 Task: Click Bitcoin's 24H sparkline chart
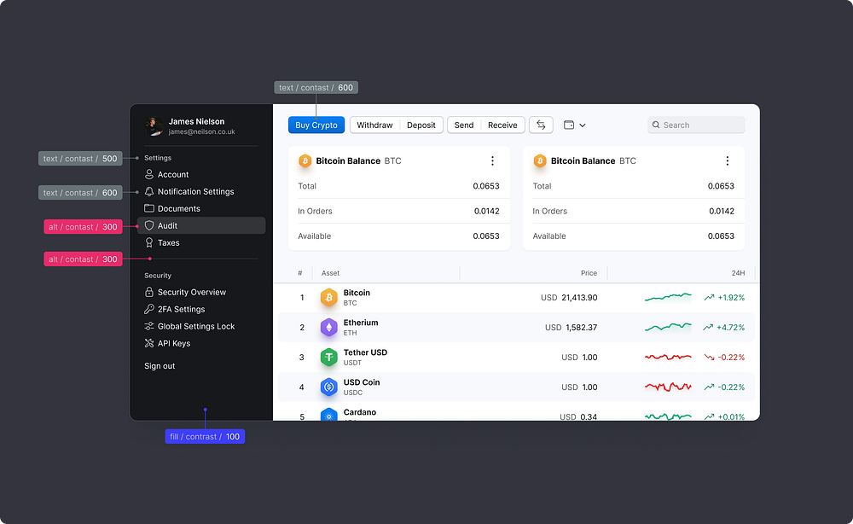point(668,297)
